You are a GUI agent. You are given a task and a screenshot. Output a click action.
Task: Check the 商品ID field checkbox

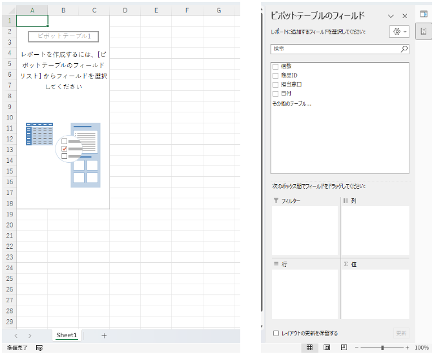click(276, 76)
